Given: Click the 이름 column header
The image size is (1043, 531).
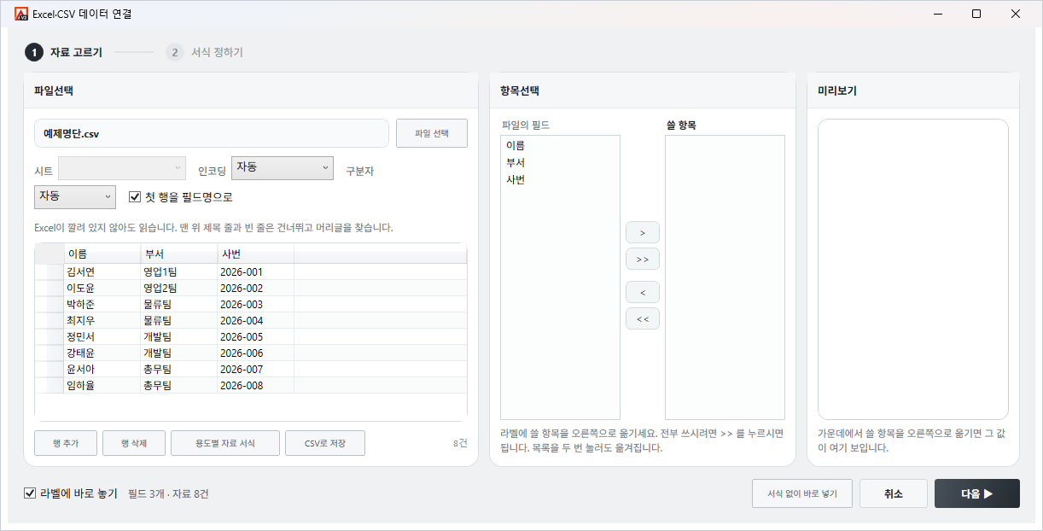Looking at the screenshot, I should (102, 254).
